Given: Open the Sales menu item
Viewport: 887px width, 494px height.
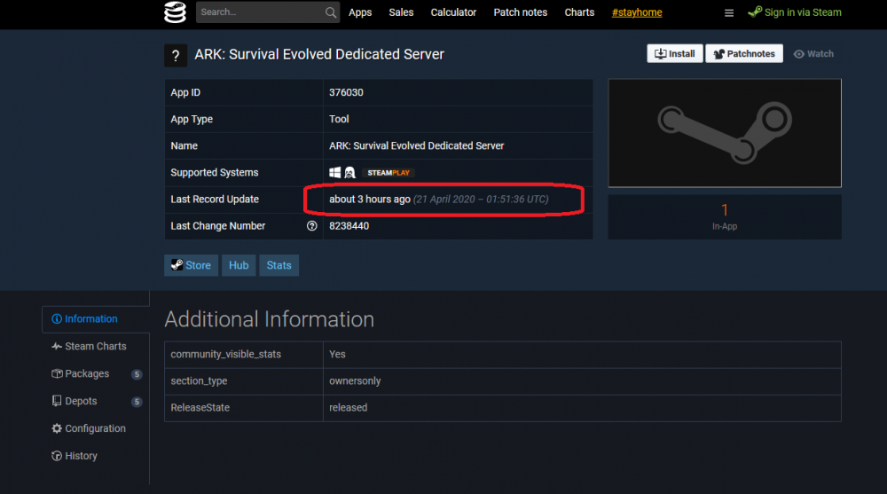Looking at the screenshot, I should click(x=401, y=12).
